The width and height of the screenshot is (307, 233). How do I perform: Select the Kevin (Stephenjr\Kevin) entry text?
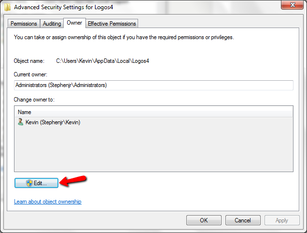tap(53, 122)
